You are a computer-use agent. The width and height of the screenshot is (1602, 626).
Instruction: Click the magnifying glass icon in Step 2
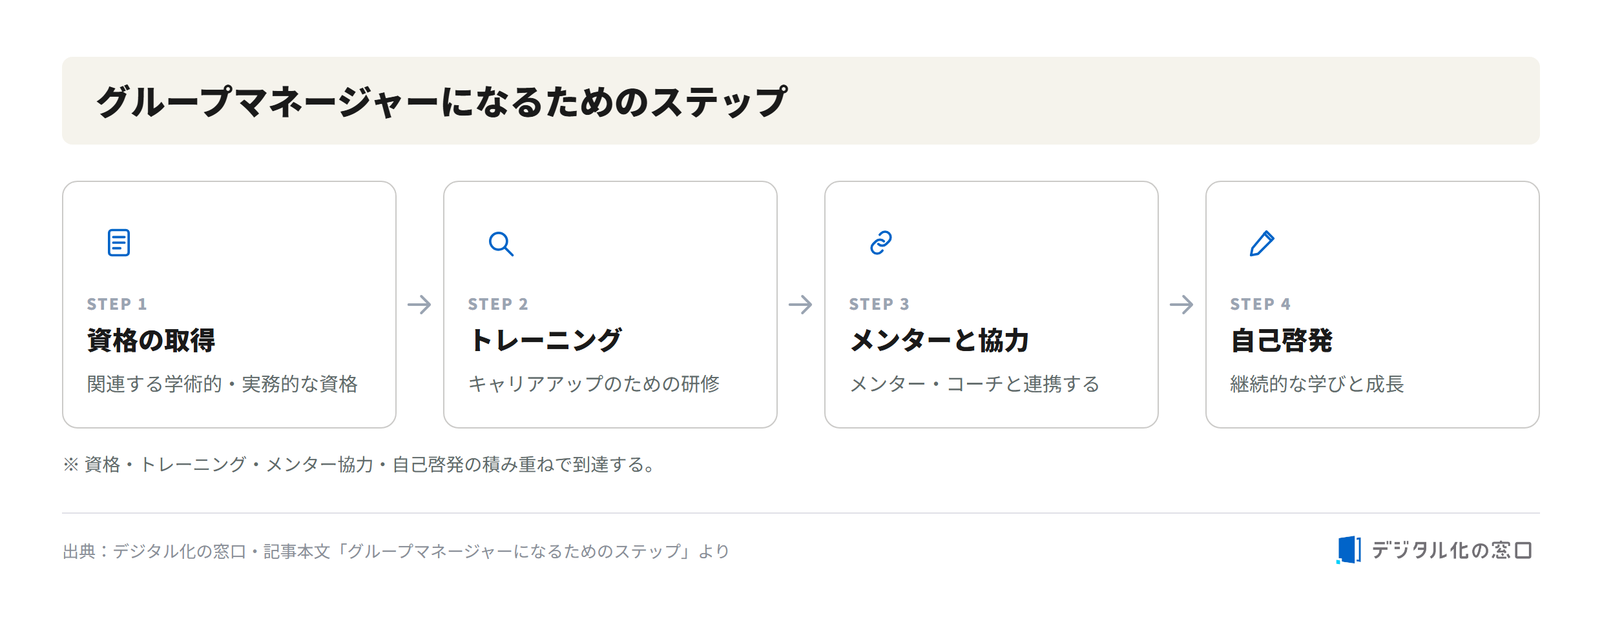[501, 243]
